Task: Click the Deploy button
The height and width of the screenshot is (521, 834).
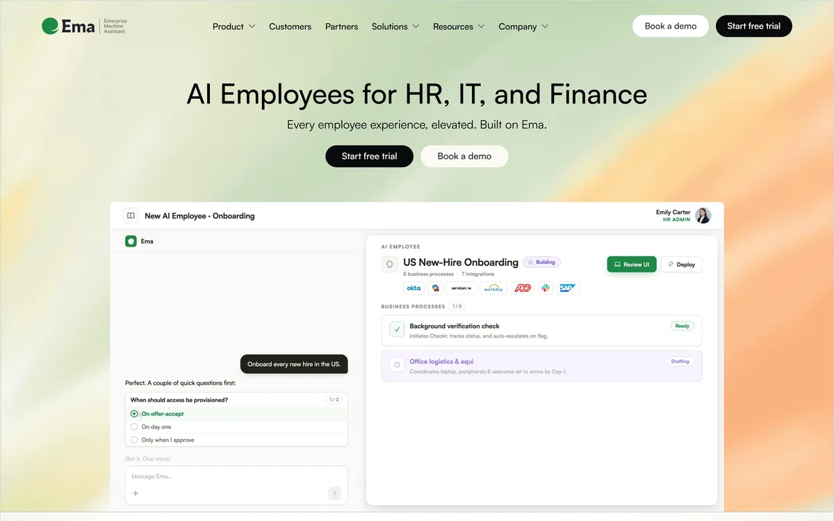Action: (681, 264)
